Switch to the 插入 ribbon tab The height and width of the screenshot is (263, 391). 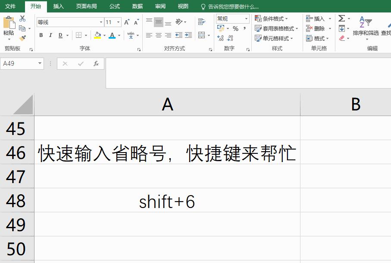click(58, 6)
